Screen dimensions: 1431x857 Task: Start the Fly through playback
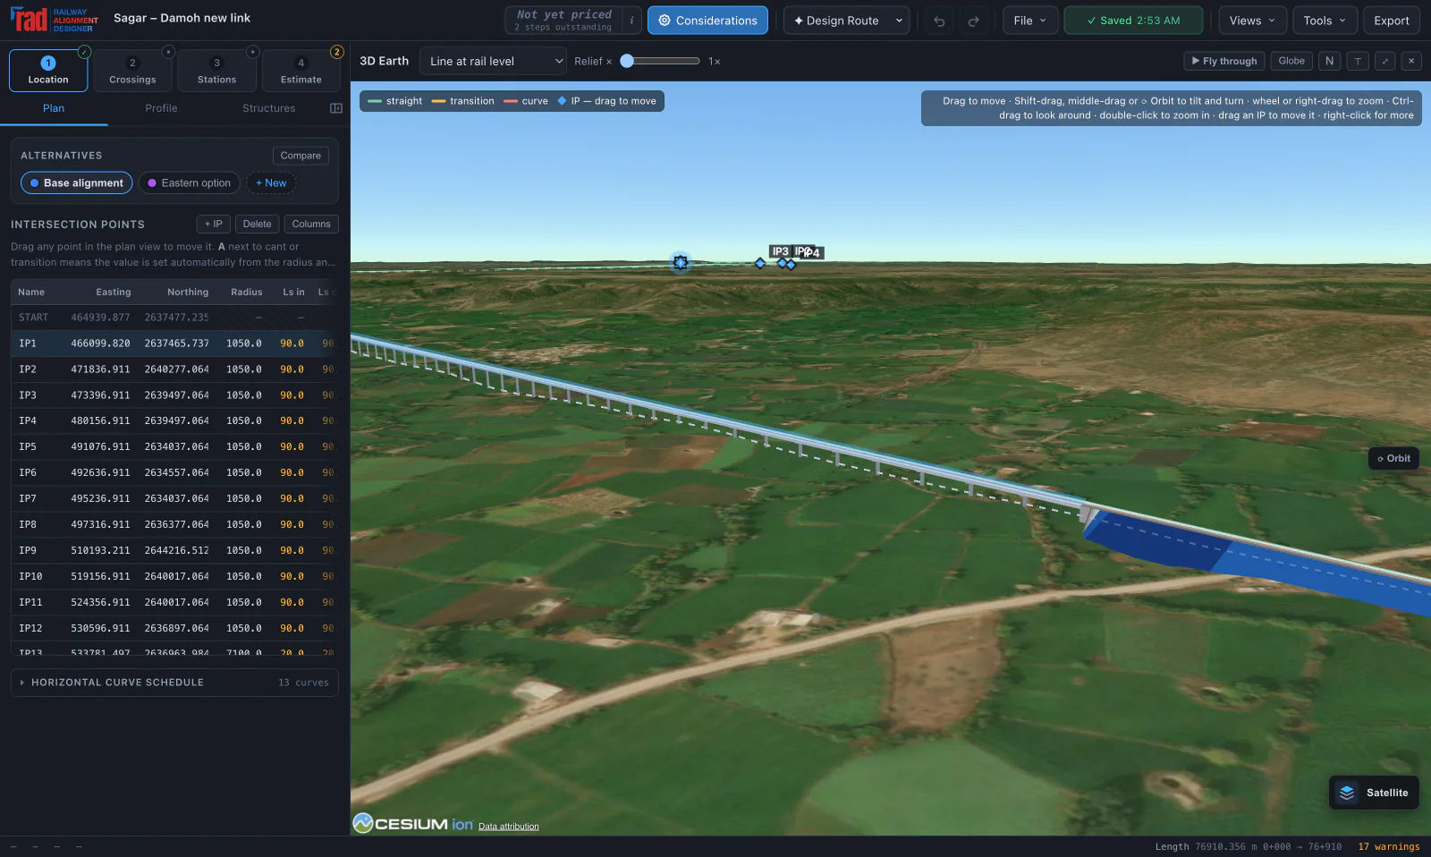pos(1224,61)
